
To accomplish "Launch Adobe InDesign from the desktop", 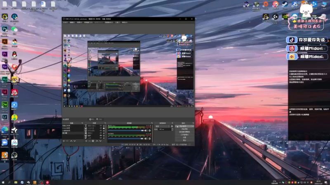I will [5, 92].
